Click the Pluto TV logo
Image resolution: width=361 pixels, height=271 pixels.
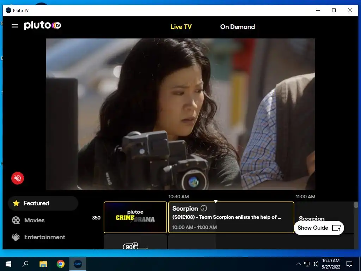pyautogui.click(x=43, y=25)
